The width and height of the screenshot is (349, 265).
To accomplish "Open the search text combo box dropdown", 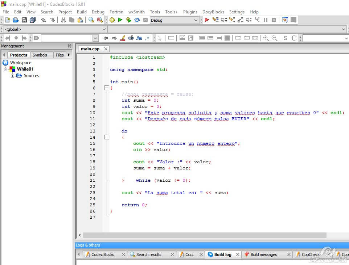I will (x=95, y=38).
